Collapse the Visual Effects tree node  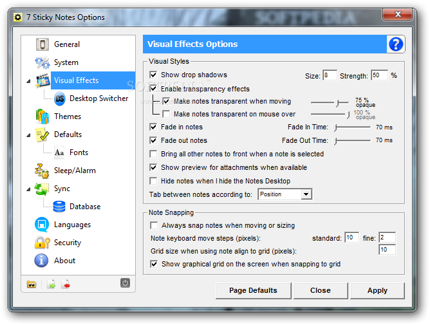click(28, 81)
